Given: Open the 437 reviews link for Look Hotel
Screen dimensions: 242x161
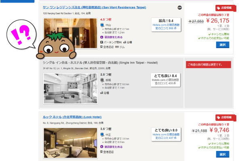Looking at the screenshot, I should (x=166, y=138).
